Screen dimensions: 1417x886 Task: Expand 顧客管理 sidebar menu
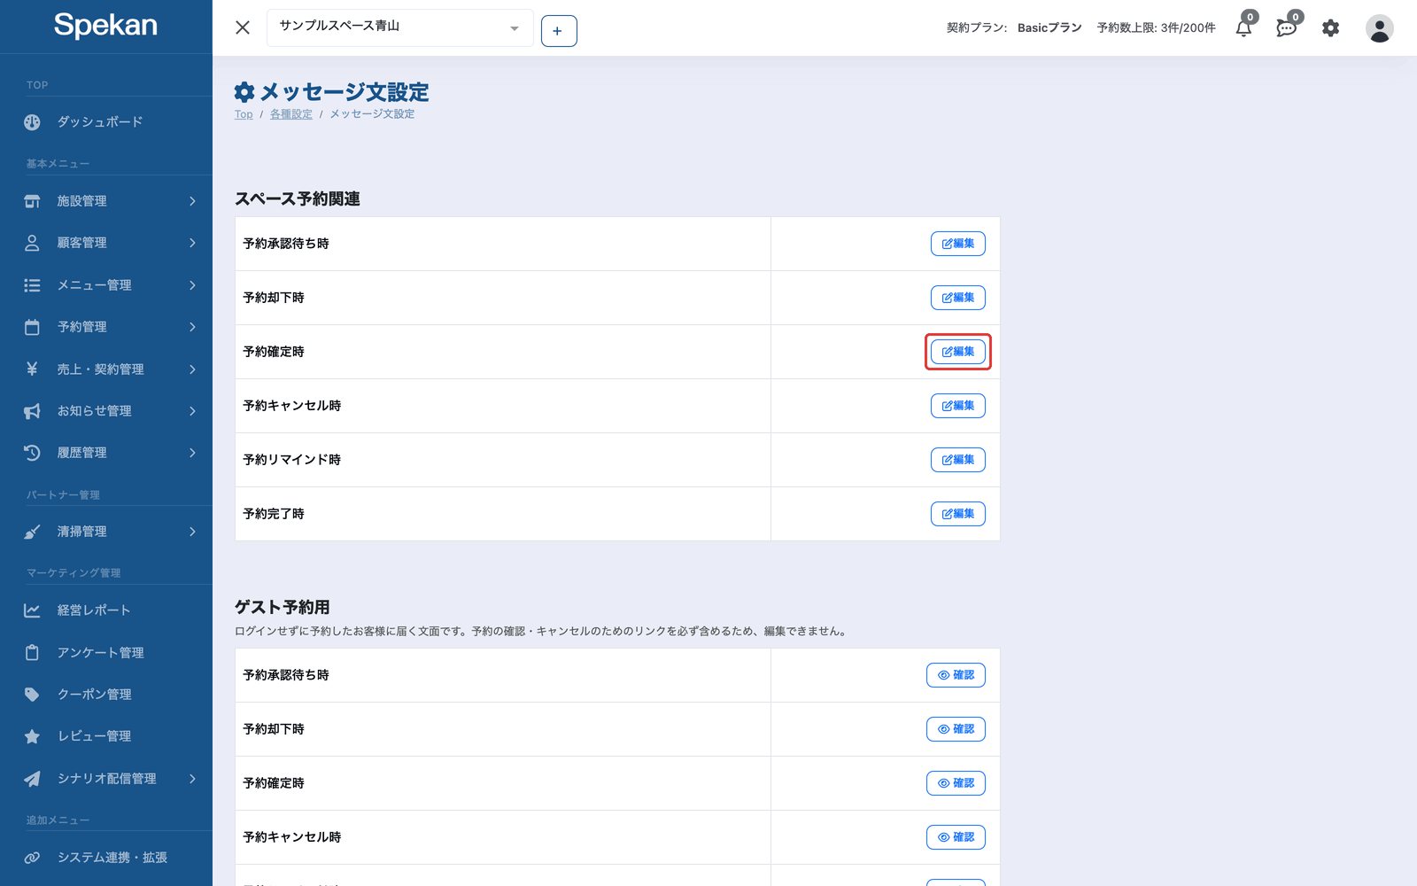tap(106, 243)
